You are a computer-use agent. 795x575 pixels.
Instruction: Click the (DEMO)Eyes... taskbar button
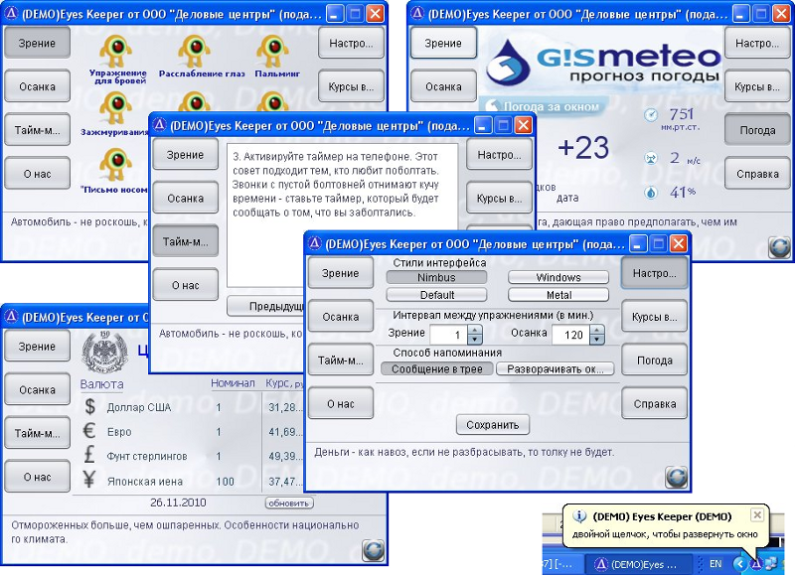click(637, 564)
